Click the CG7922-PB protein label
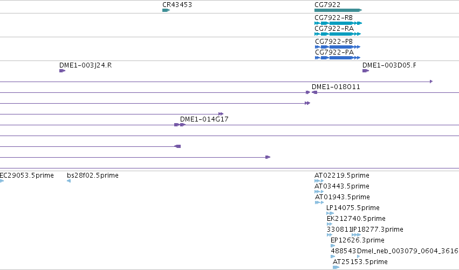 [x=334, y=42]
